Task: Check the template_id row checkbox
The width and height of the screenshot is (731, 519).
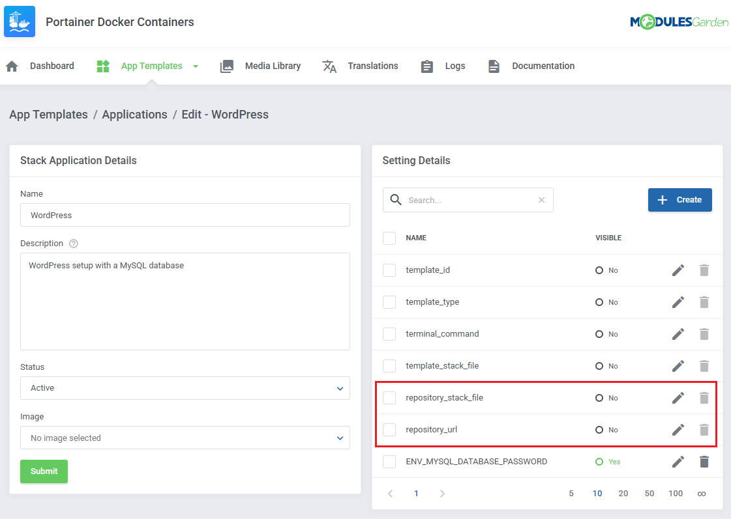Action: click(x=389, y=270)
